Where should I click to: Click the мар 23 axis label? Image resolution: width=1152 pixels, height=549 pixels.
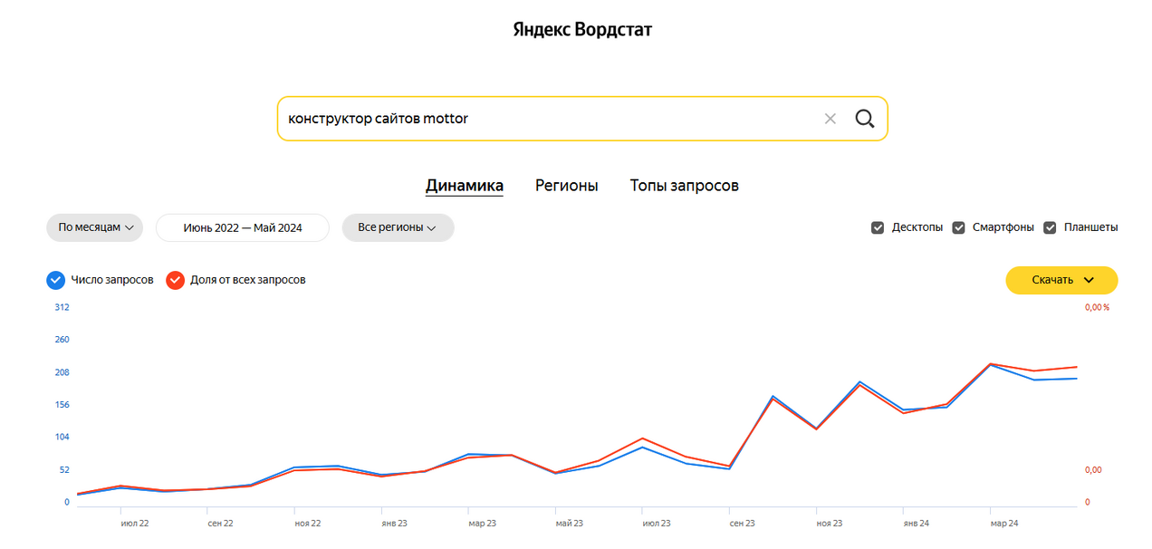tap(482, 524)
